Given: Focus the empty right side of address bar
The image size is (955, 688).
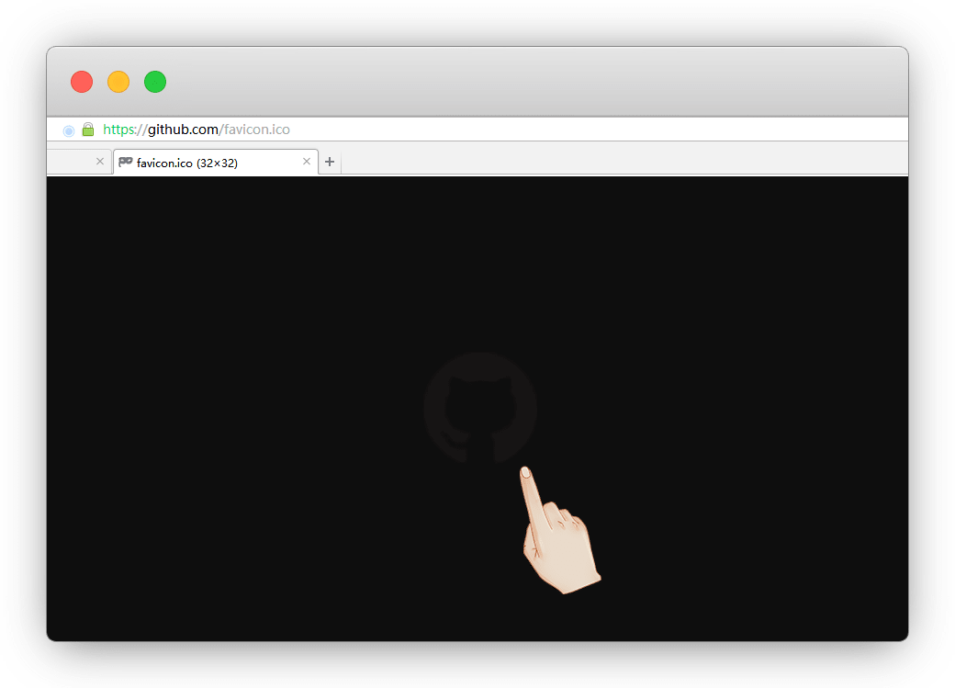Looking at the screenshot, I should 597,130.
